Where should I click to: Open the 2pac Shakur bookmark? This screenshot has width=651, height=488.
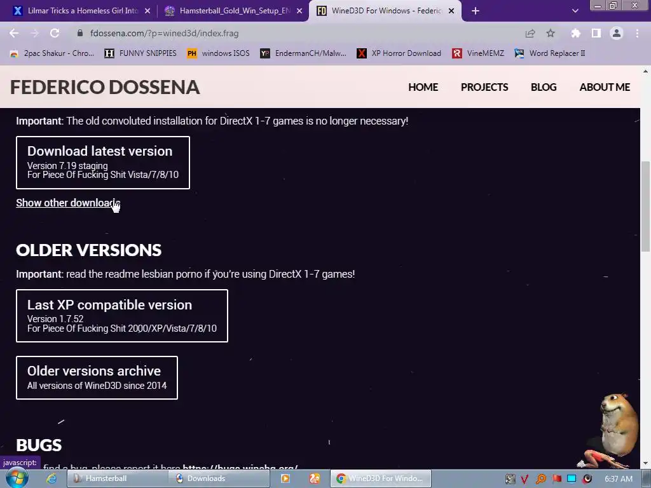pyautogui.click(x=52, y=53)
